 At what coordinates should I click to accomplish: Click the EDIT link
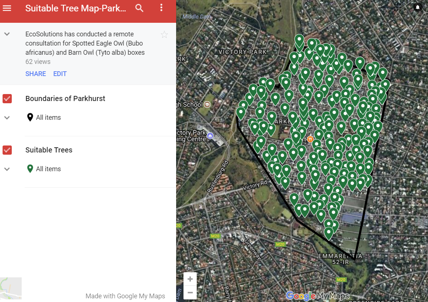(60, 74)
